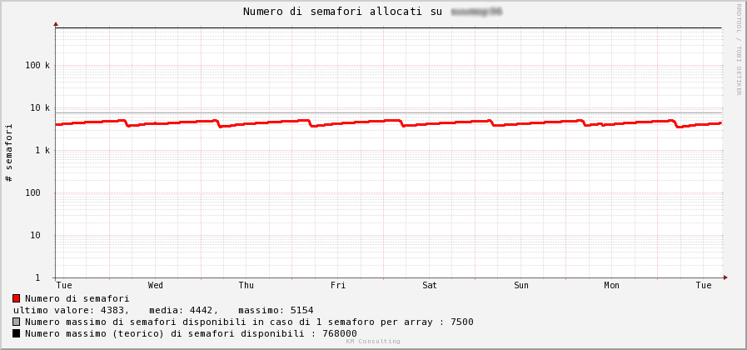Click the 'KM Consulting' footer text

[x=373, y=342]
